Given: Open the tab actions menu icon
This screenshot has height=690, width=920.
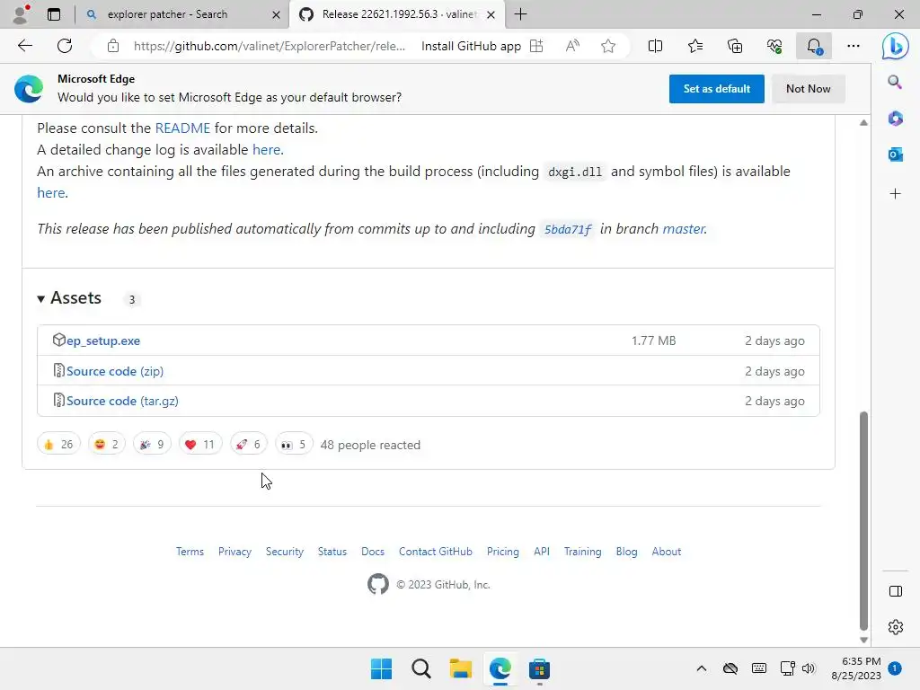Looking at the screenshot, I should coord(54,14).
